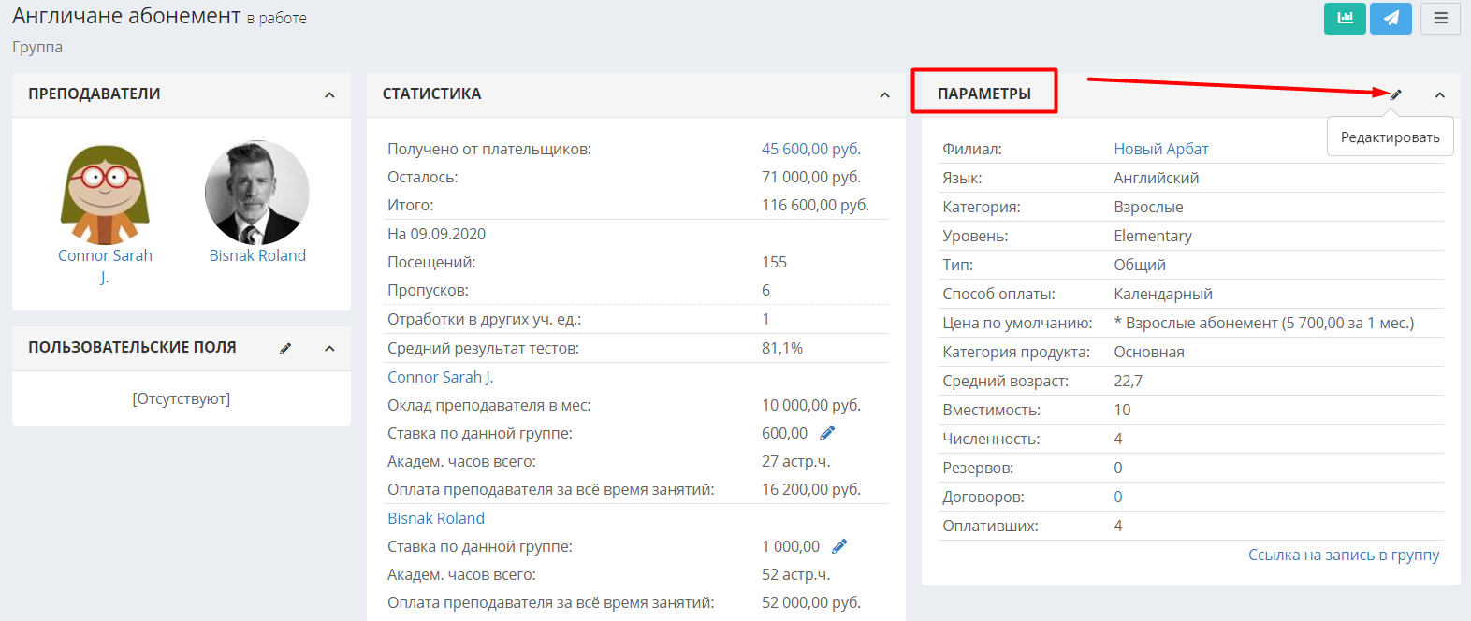This screenshot has width=1471, height=621.
Task: Select the 71 000,00 руб. remaining amount
Action: tap(811, 177)
